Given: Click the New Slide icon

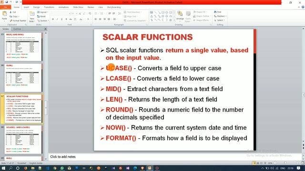Looking at the screenshot, I should (x=32, y=14).
